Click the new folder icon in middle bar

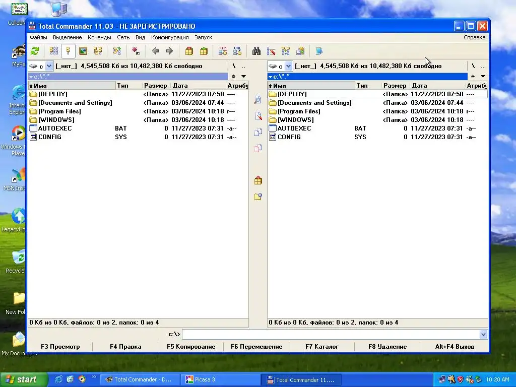click(258, 197)
